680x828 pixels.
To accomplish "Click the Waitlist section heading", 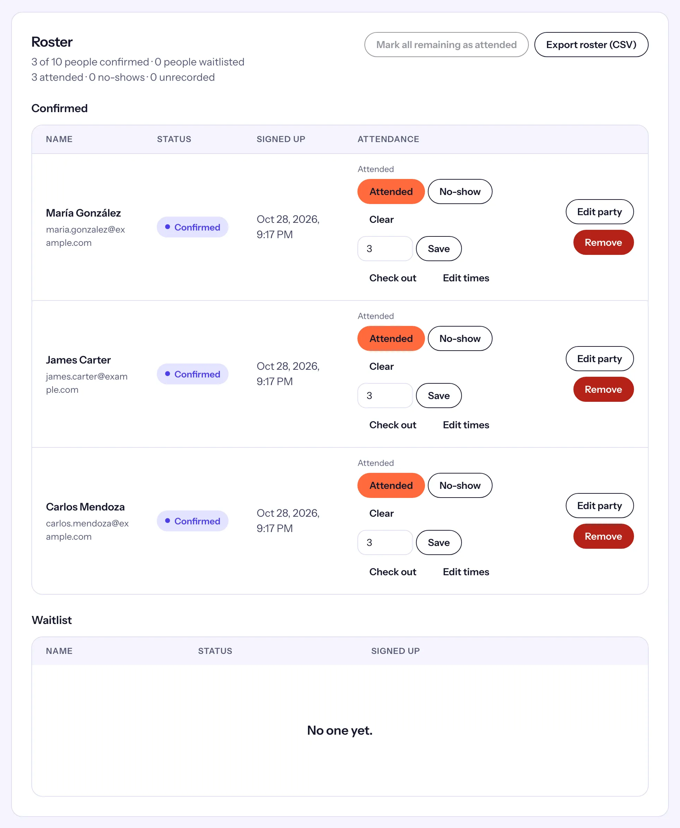I will pyautogui.click(x=52, y=620).
